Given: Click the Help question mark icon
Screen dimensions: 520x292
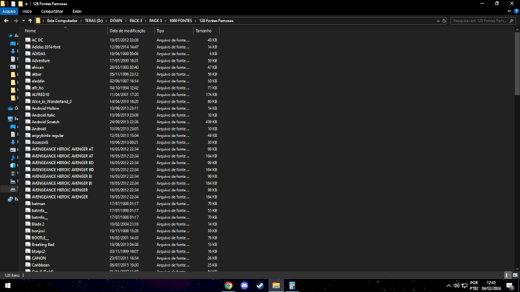Looking at the screenshot, I should click(515, 11).
